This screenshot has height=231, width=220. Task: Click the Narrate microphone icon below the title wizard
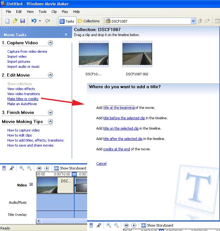tap(99, 225)
